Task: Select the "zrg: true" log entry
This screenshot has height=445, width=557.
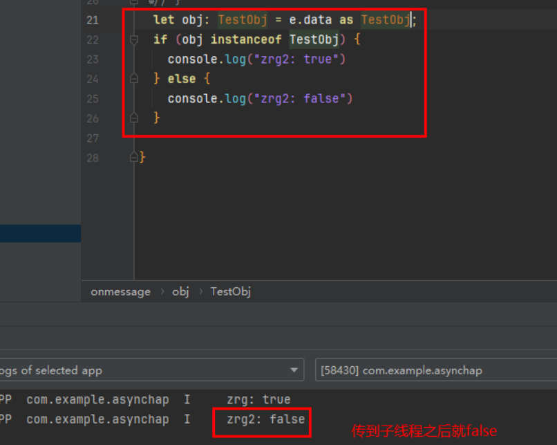Action: point(258,400)
